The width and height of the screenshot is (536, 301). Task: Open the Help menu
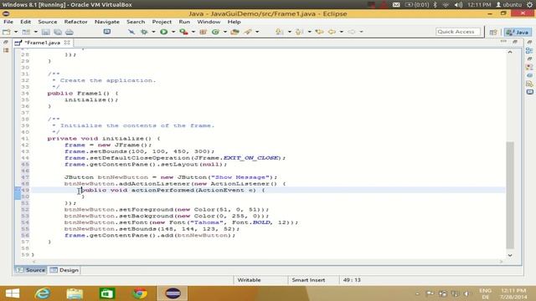tap(234, 22)
